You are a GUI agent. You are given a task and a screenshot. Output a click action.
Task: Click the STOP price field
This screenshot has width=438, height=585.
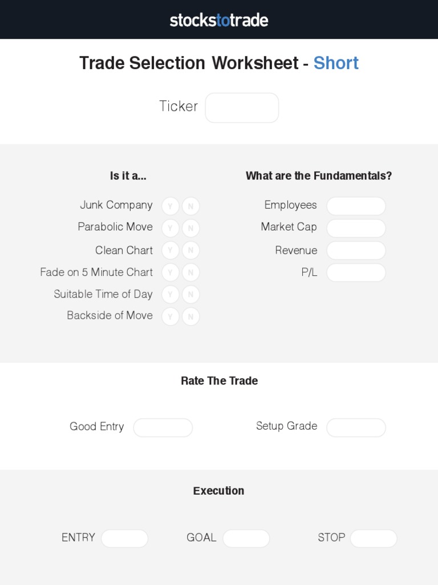[x=374, y=538]
